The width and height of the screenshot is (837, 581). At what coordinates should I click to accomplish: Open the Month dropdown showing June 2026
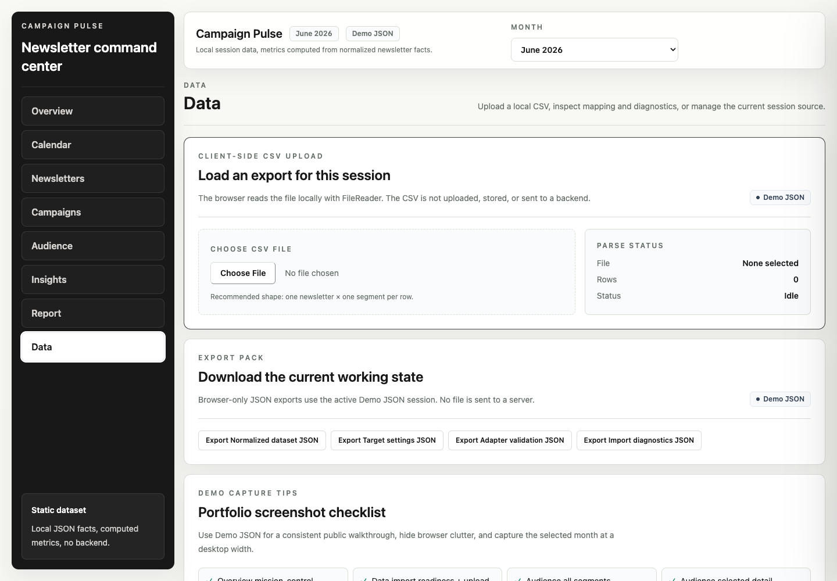click(594, 50)
